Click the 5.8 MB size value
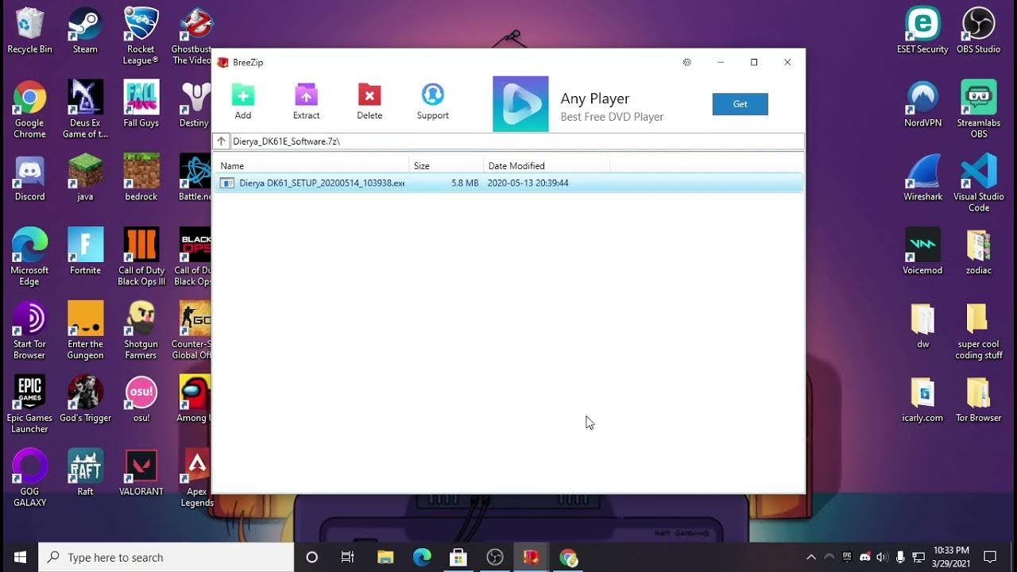The width and height of the screenshot is (1017, 572). [x=465, y=183]
